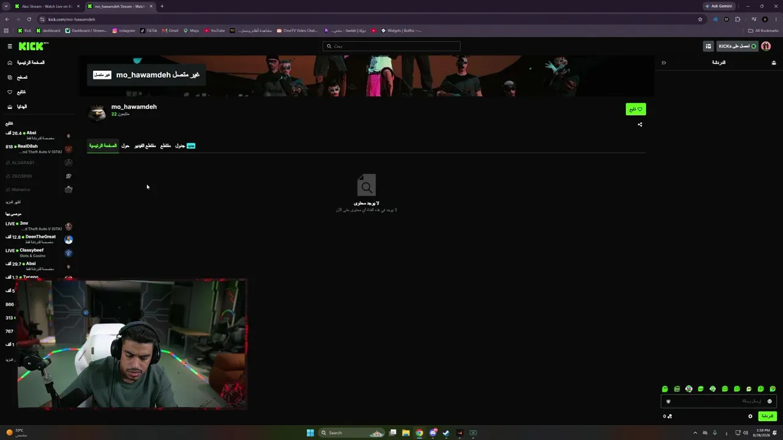Bookmark this page star icon
Image resolution: width=783 pixels, height=440 pixels.
(x=700, y=19)
